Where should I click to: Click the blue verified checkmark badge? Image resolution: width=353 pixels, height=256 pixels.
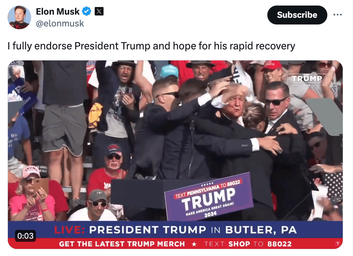coord(87,11)
